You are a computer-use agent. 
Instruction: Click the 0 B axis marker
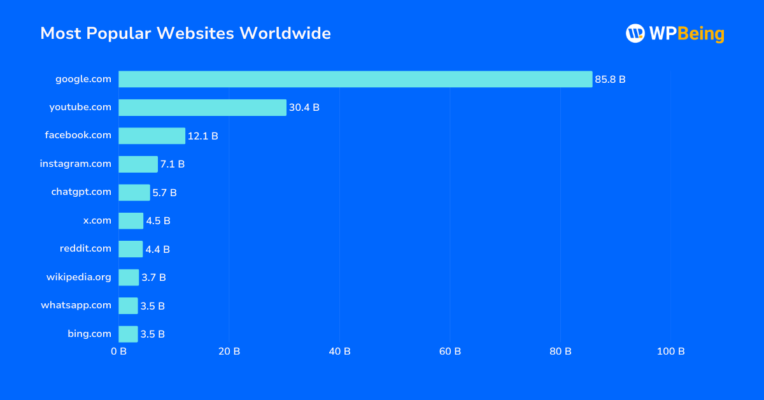[118, 351]
